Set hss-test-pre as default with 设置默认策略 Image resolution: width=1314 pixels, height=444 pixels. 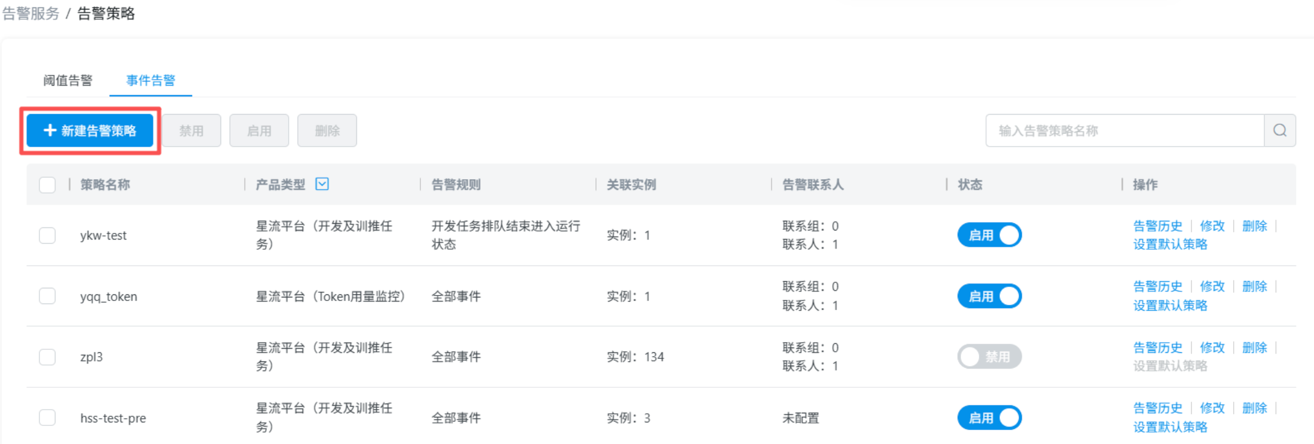1170,427
